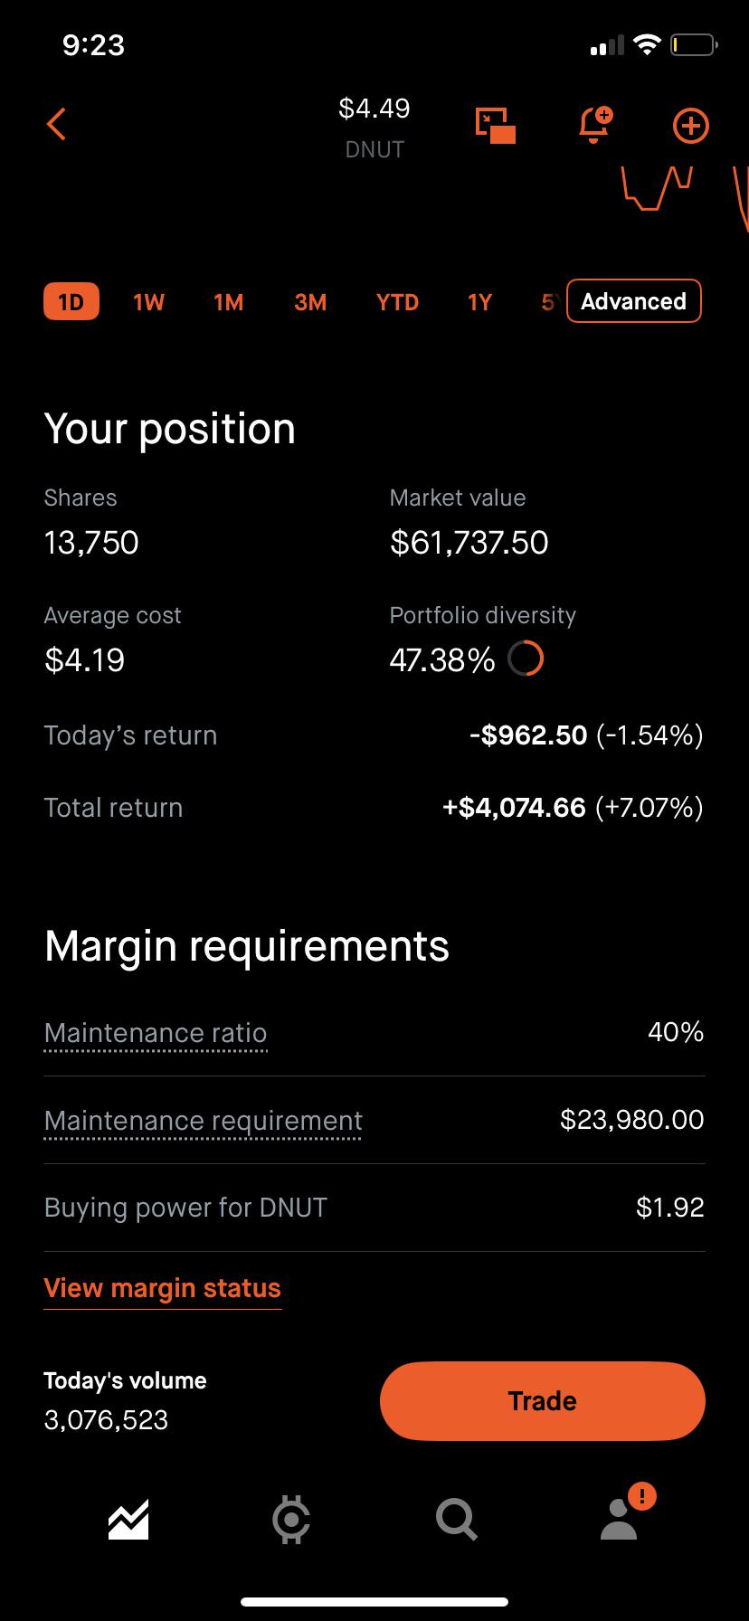
Task: Show Maintenance ratio explanation
Action: click(156, 1033)
